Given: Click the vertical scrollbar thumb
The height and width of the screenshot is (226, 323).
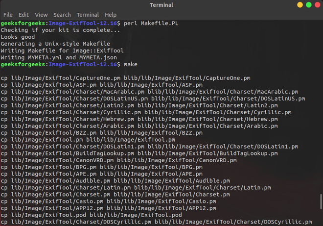Looking at the screenshot, I should (321, 201).
